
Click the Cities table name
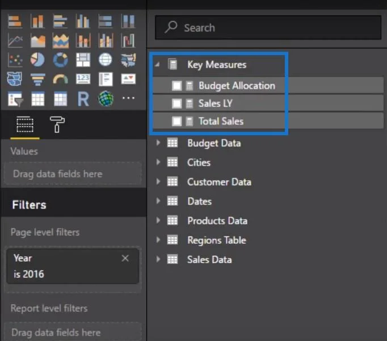click(199, 163)
